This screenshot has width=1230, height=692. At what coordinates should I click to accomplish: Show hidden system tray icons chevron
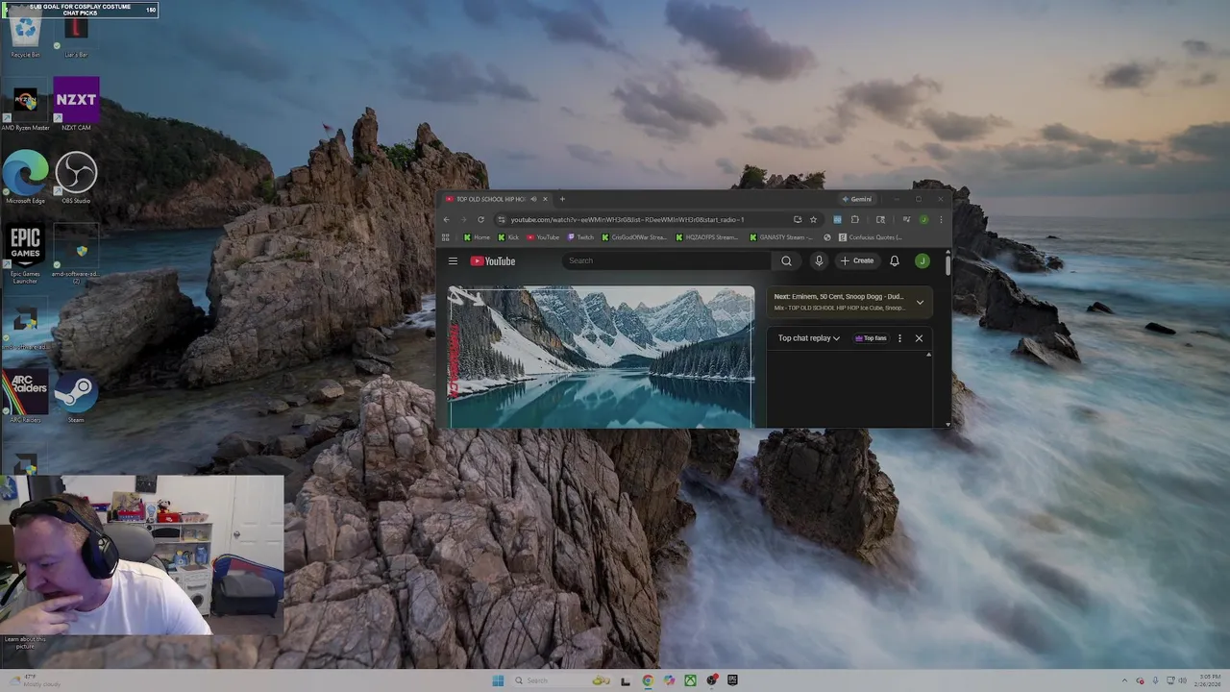click(1125, 680)
